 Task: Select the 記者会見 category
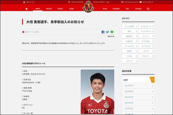pos(130,41)
